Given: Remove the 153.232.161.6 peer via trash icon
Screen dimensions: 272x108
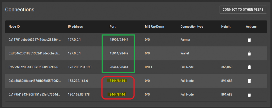Looking at the screenshot, I should coord(249,81).
